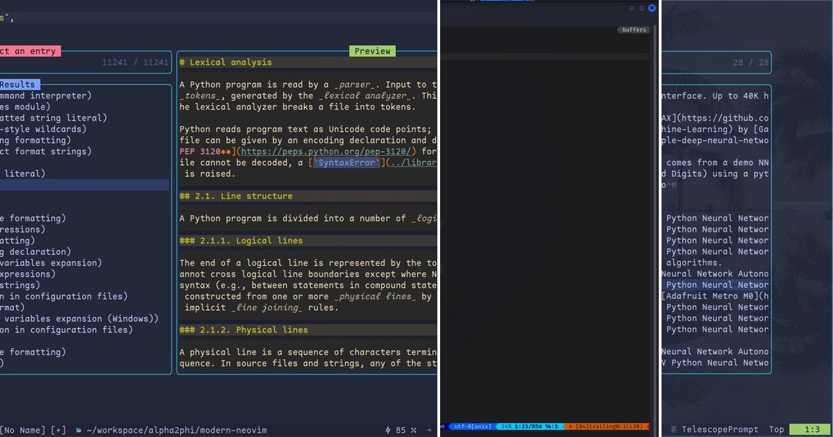Switch to the buffers view label
833x437 pixels.
(636, 29)
